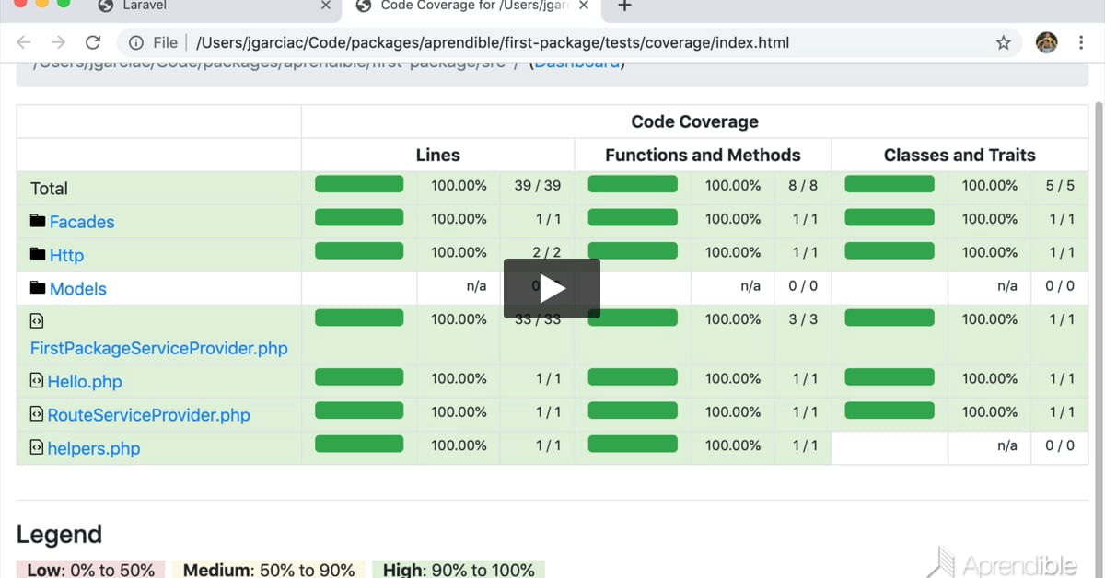Open RouteServiceProvider.php coverage report

coord(149,415)
